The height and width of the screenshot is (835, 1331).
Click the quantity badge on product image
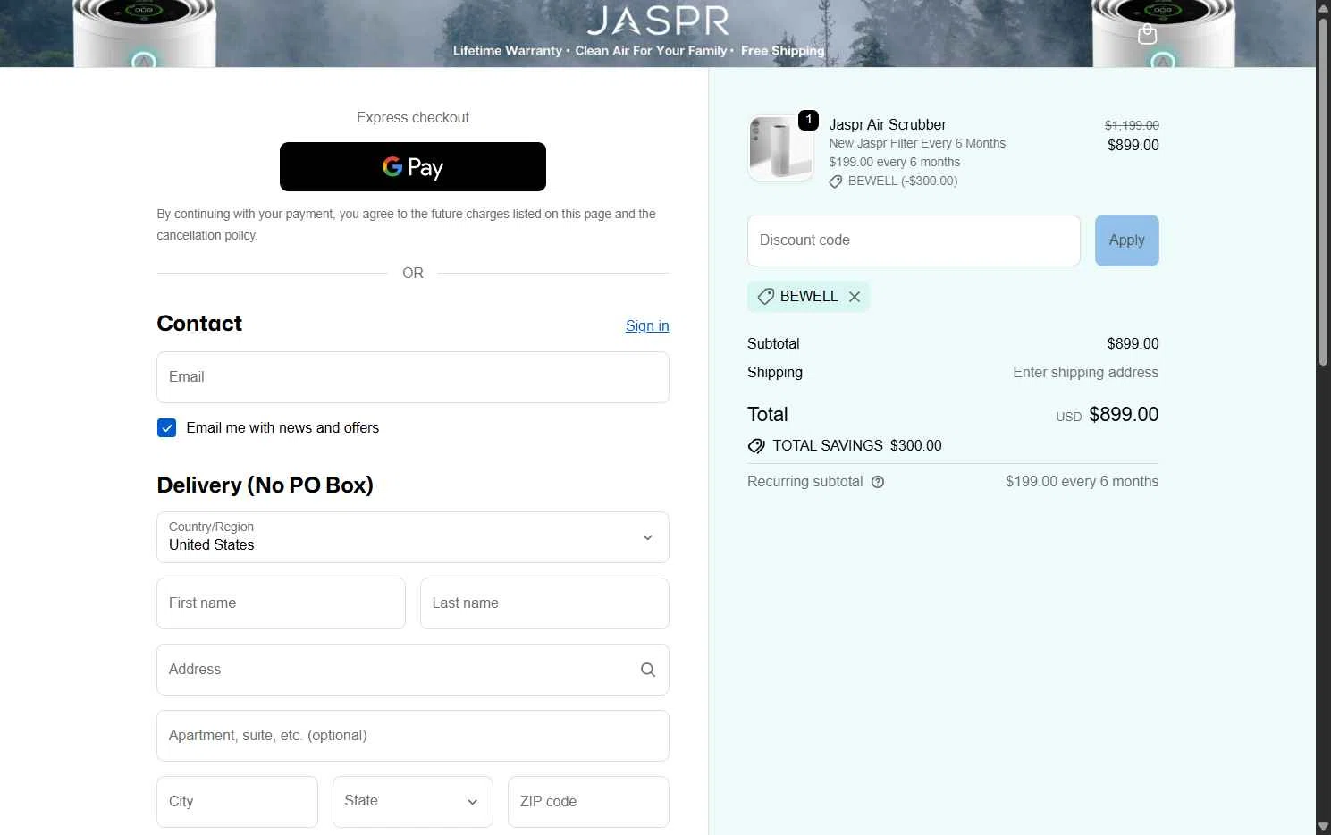(x=808, y=120)
